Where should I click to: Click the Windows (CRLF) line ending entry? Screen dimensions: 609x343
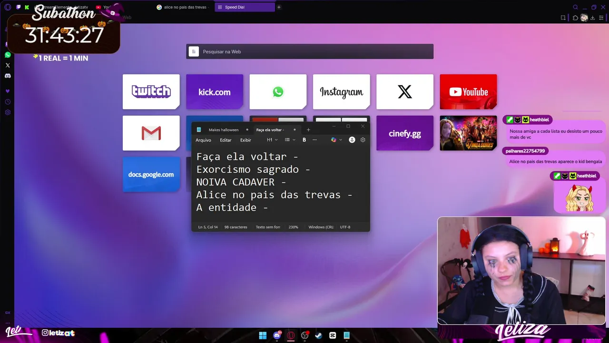[321, 227]
